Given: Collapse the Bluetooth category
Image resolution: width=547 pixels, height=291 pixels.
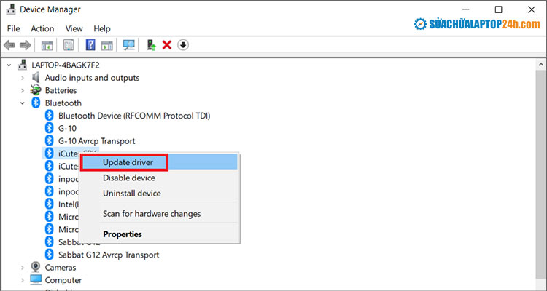Looking at the screenshot, I should pos(23,103).
